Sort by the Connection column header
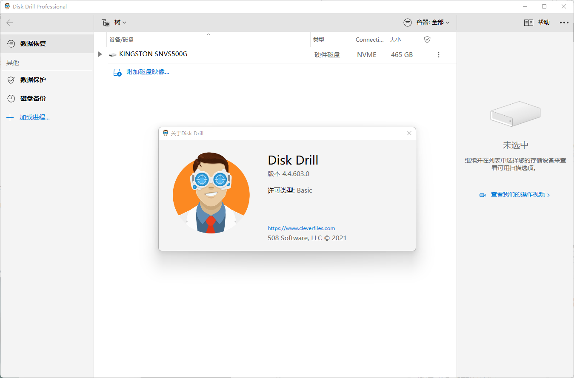The height and width of the screenshot is (378, 574). tap(370, 40)
